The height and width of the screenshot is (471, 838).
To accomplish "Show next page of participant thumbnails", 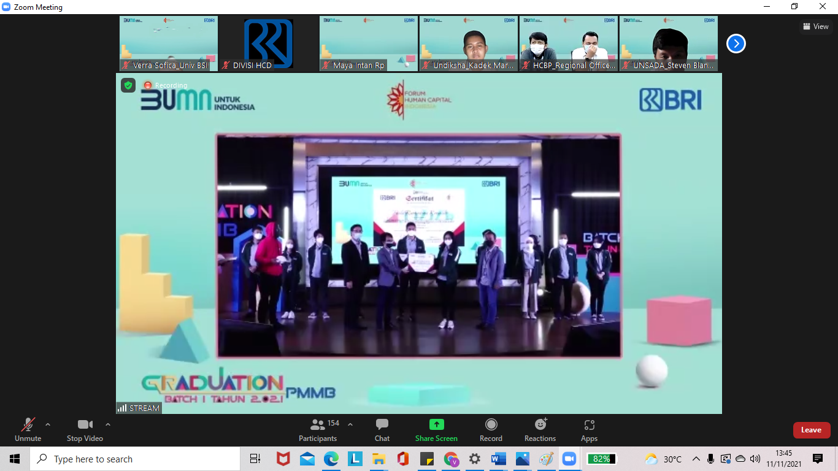I will 736,44.
